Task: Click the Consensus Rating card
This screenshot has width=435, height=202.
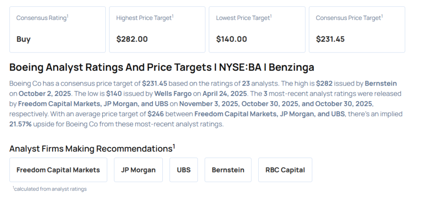Action: [x=57, y=29]
